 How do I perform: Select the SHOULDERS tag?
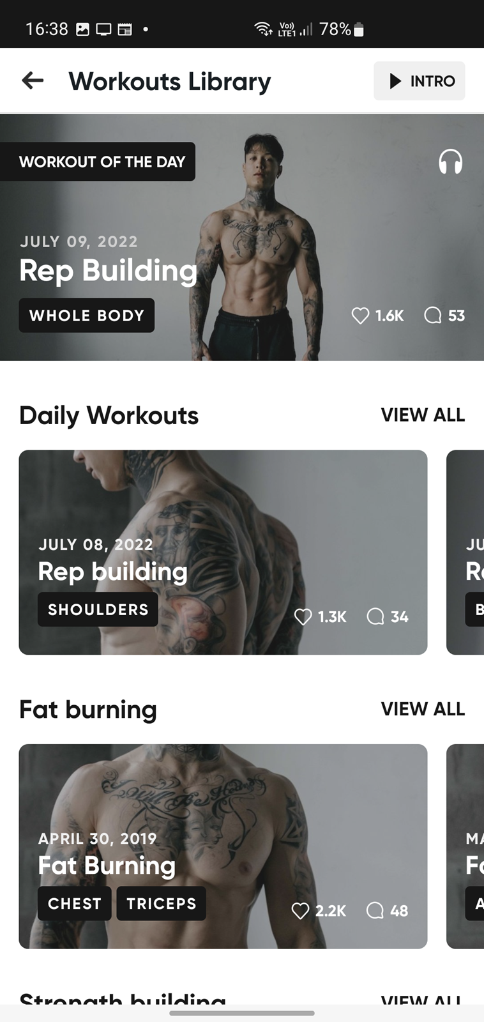tap(98, 609)
